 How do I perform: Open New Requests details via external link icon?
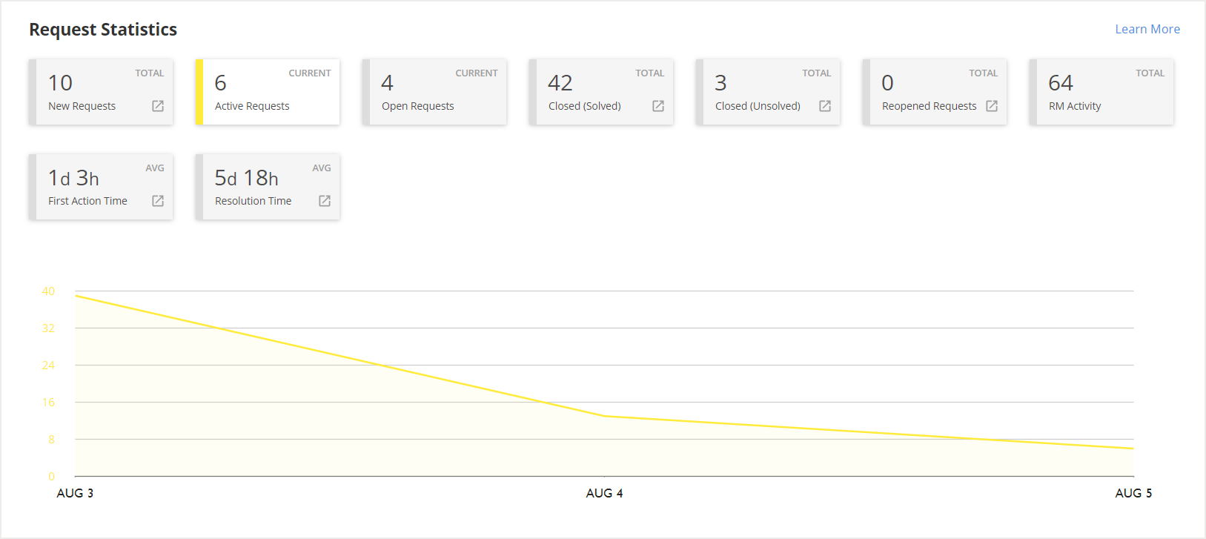[x=157, y=106]
